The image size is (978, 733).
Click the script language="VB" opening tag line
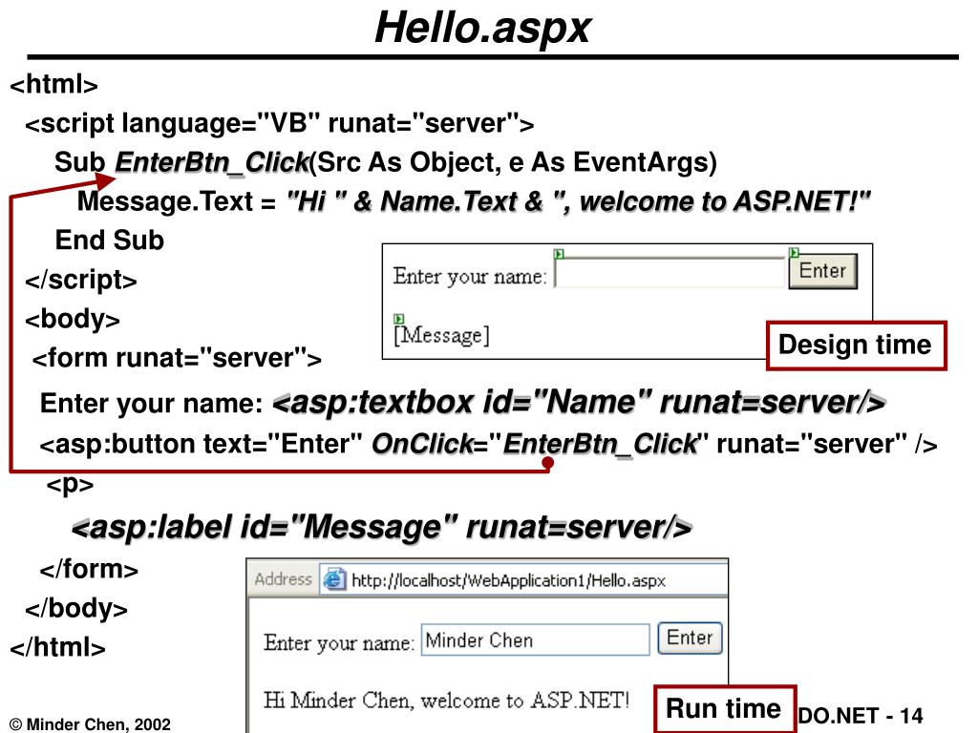pos(280,123)
